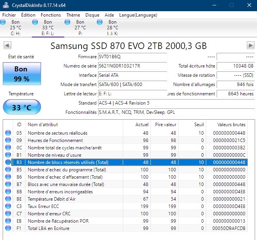Go to next disk with right arrow

tap(250, 45)
